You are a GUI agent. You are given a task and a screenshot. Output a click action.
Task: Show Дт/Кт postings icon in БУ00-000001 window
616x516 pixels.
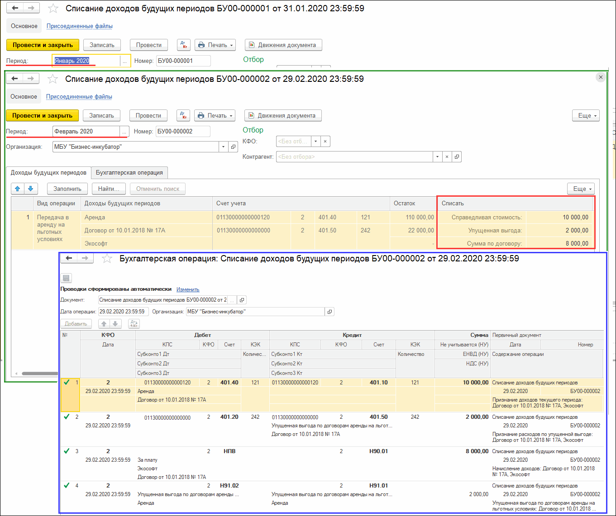pyautogui.click(x=184, y=45)
